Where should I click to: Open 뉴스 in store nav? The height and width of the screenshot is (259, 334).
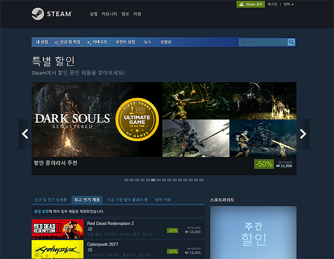(148, 42)
